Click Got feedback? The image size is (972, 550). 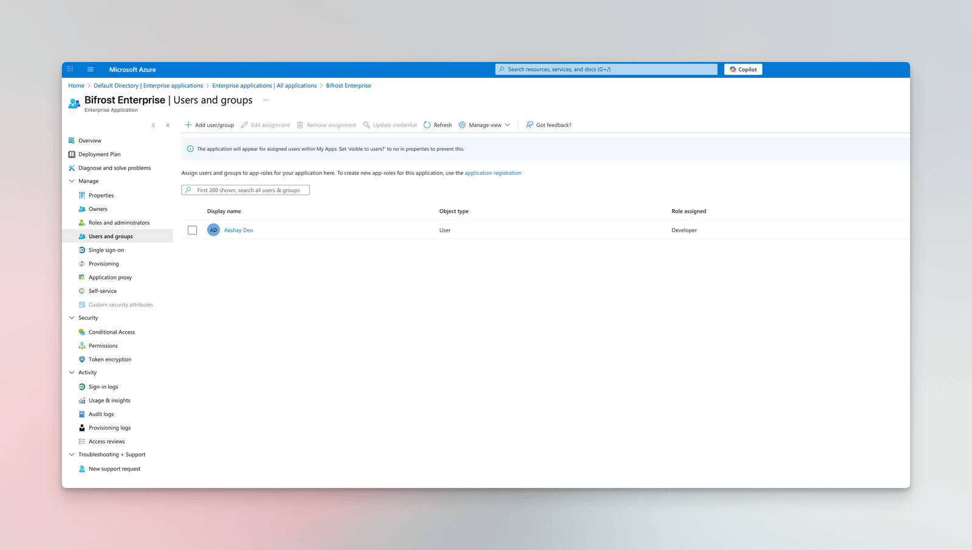pos(549,125)
